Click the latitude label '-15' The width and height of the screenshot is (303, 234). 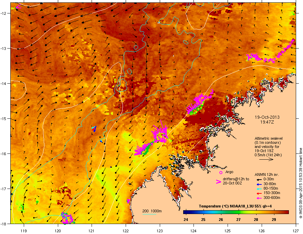coord(3,119)
